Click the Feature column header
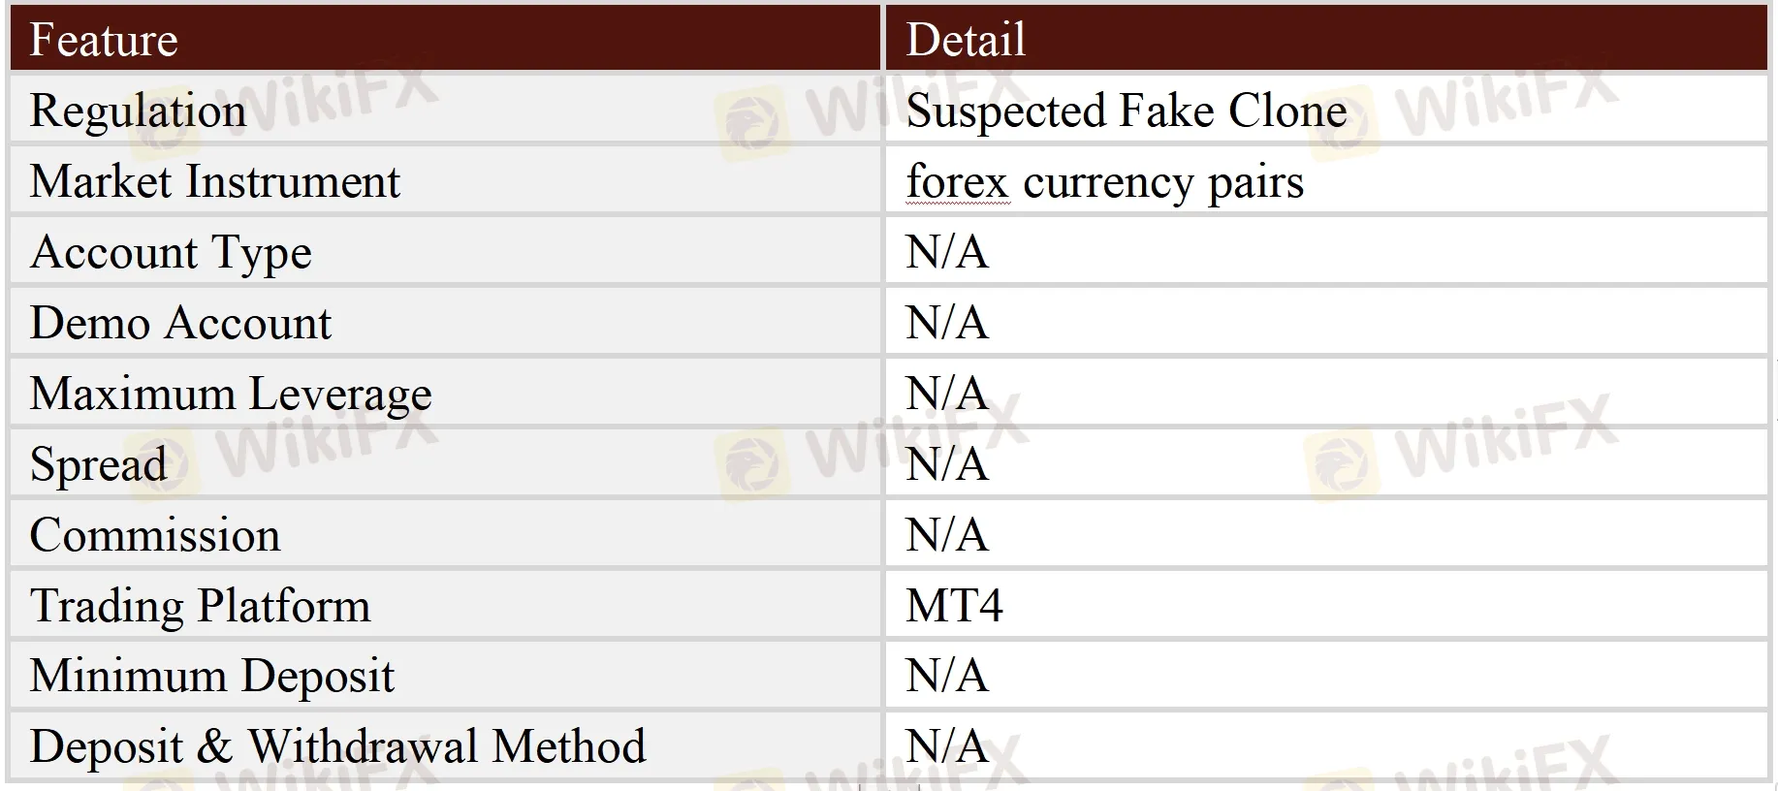This screenshot has height=791, width=1778. 104,41
